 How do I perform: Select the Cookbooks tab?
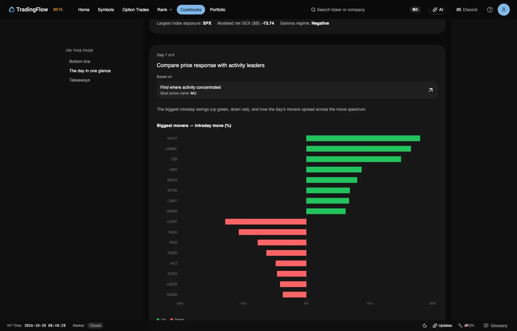(191, 10)
